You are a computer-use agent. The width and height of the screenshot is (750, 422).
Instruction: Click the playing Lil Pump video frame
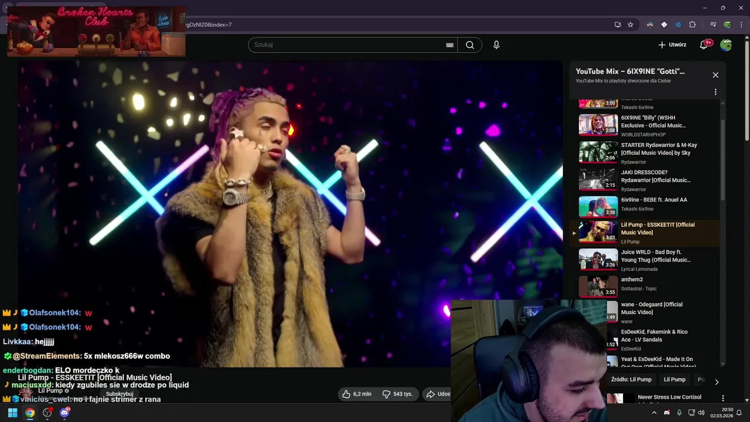(290, 214)
